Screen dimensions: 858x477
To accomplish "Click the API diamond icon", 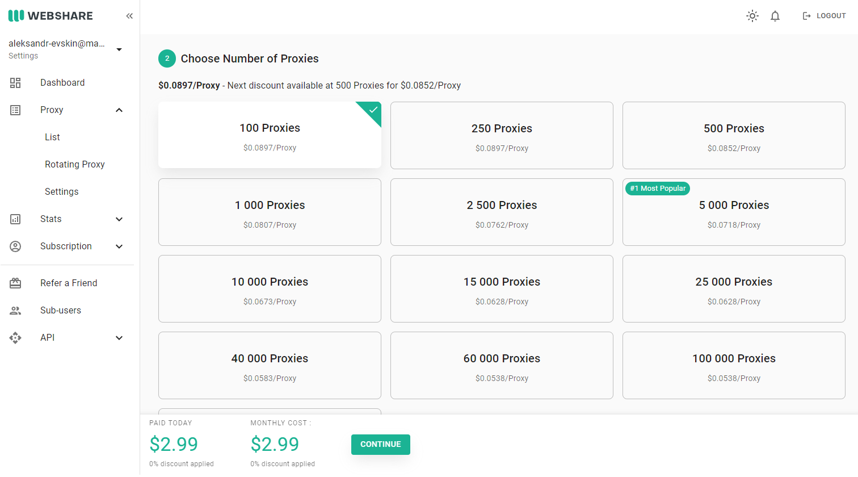I will coord(15,338).
